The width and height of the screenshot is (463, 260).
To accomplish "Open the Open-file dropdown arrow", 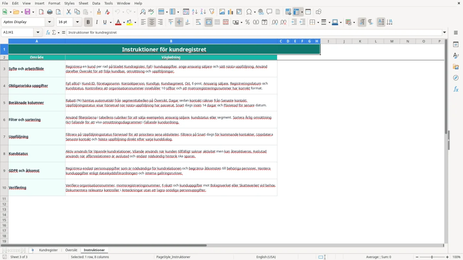I will (x=22, y=12).
